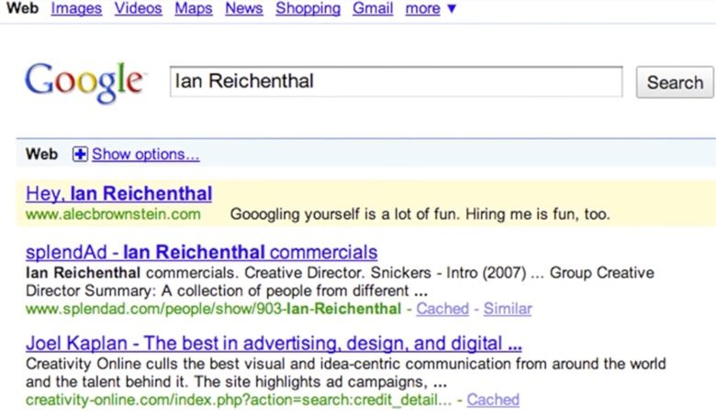Screen dimensions: 716x415
Task: Open Joel Kaplan advertising result link
Action: click(274, 343)
